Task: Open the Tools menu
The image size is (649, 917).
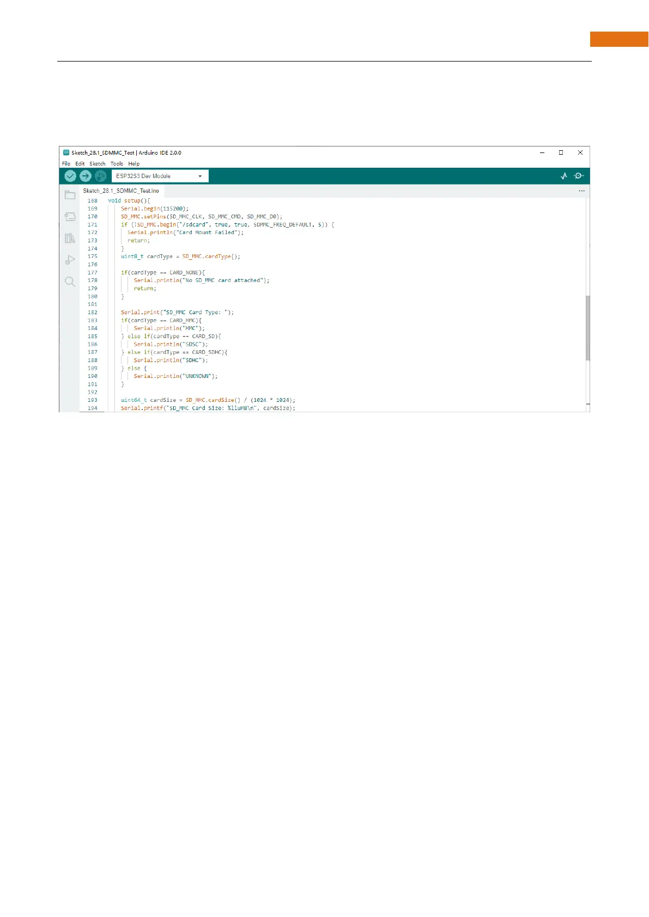Action: (117, 163)
